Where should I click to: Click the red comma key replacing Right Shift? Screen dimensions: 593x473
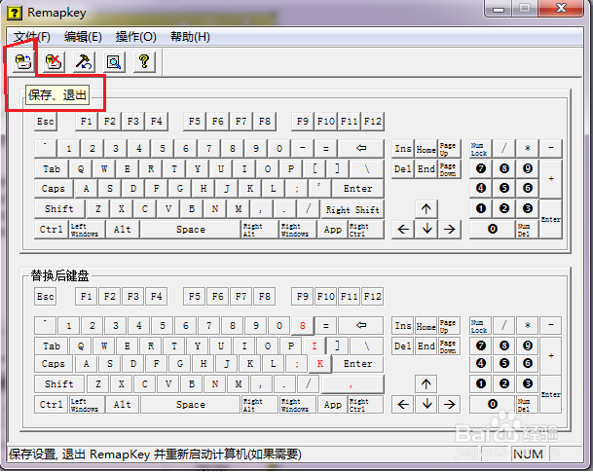click(x=352, y=384)
